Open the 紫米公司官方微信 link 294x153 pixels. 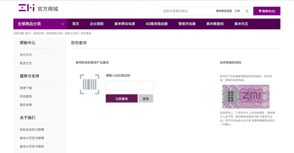click(32, 146)
